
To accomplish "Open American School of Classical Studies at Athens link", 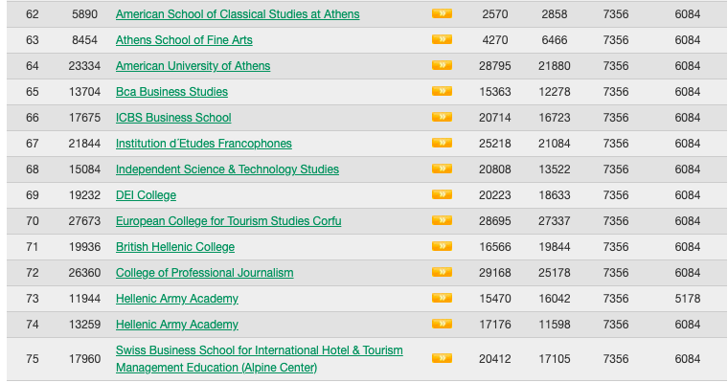I will [x=238, y=14].
